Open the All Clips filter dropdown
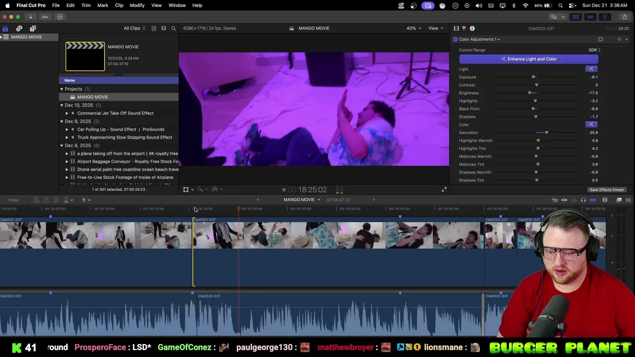 pos(135,28)
